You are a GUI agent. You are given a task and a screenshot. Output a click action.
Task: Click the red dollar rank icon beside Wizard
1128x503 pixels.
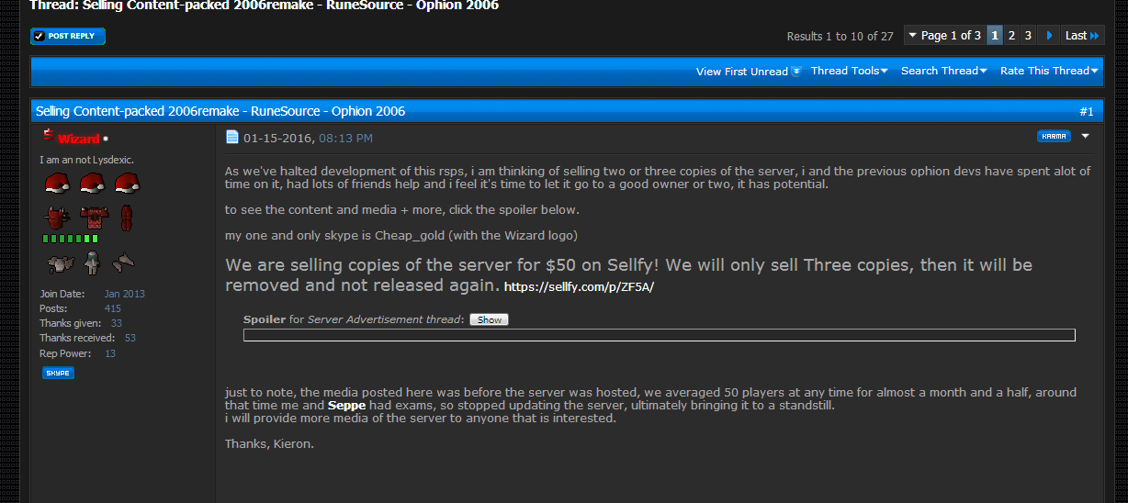[48, 136]
